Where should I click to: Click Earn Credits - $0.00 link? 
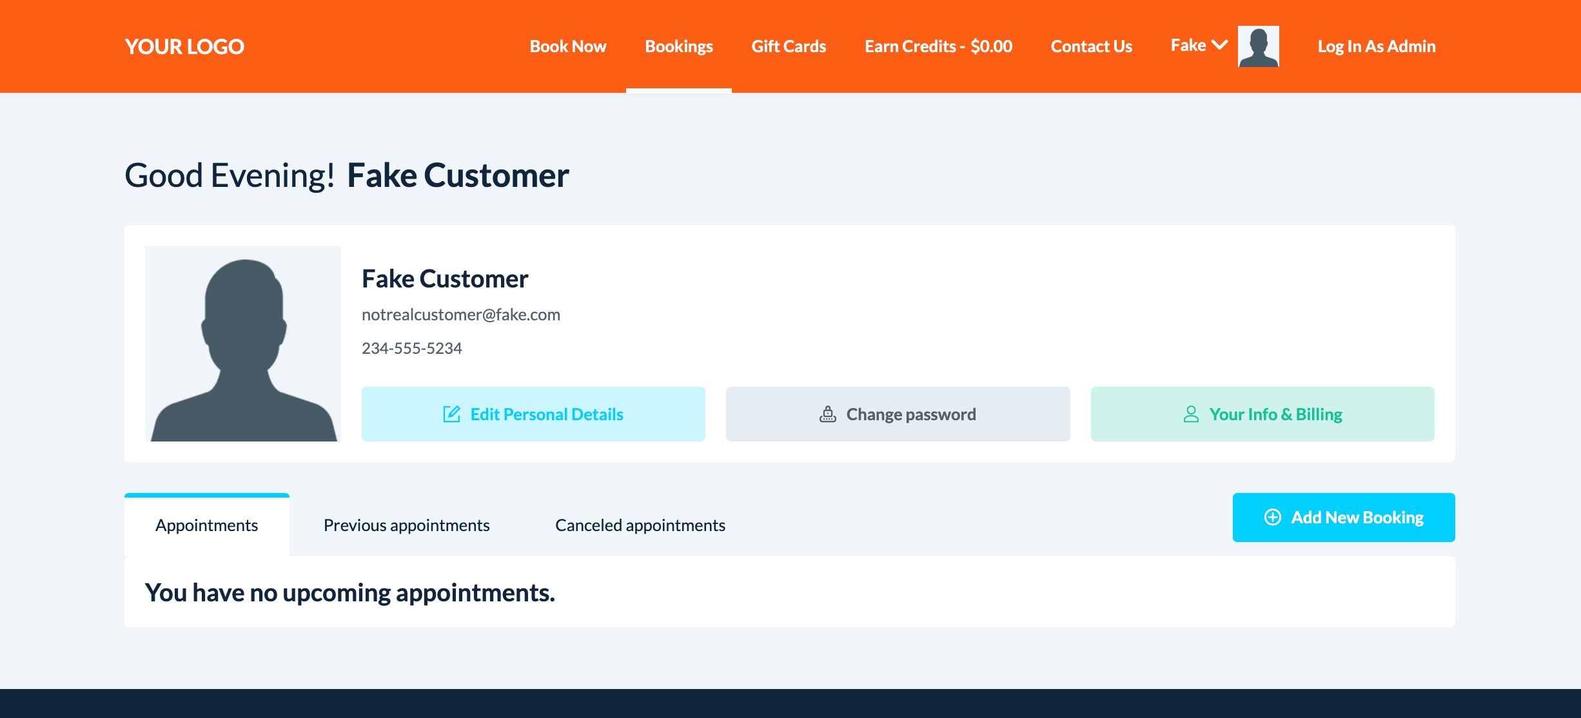tap(938, 46)
